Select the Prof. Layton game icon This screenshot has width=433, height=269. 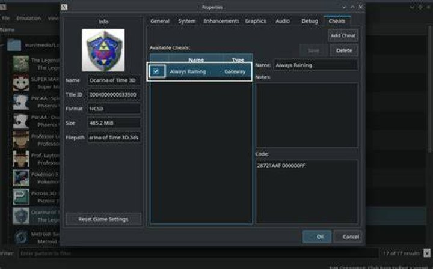(21, 159)
